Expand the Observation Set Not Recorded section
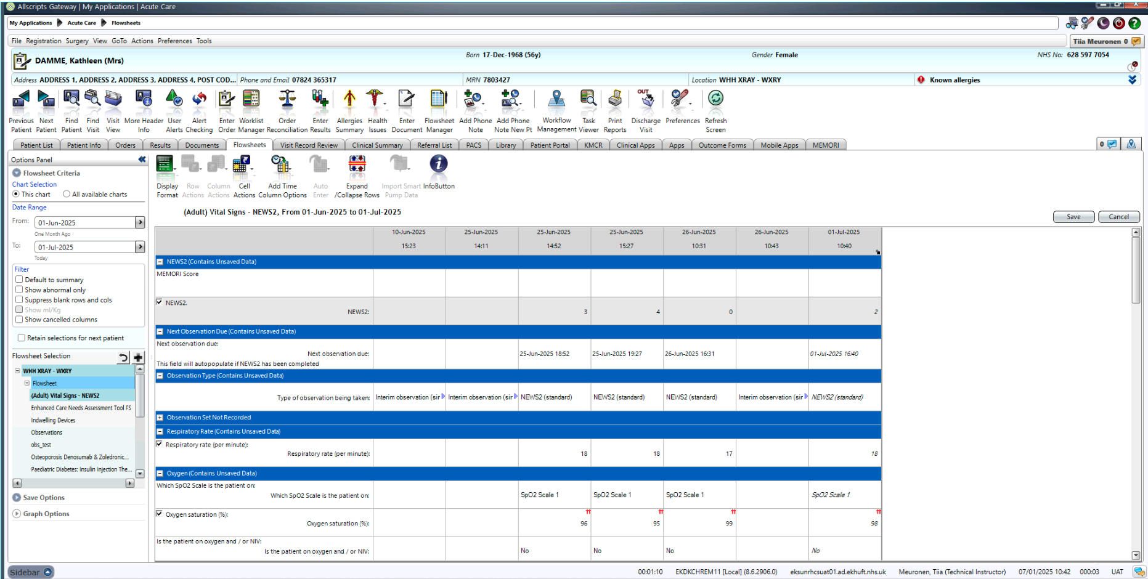Viewport: 1148px width, 579px height. pos(160,418)
